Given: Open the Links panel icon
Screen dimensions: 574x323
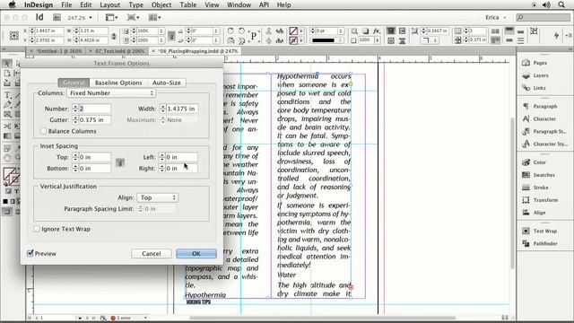Looking at the screenshot, I should pos(526,88).
